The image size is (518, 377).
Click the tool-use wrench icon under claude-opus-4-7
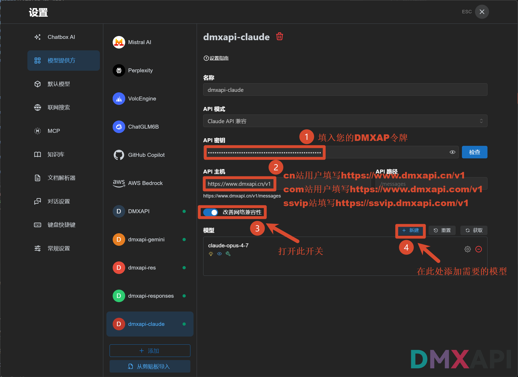click(228, 254)
